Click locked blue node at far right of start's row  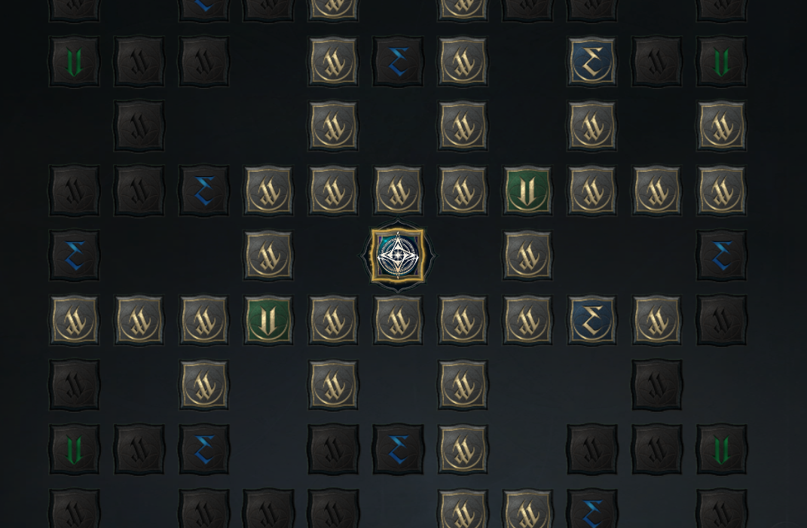pos(722,255)
